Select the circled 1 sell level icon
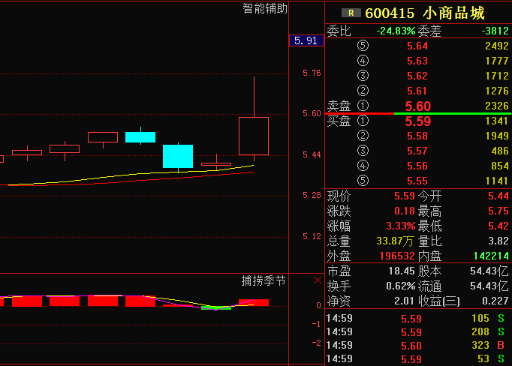 (x=363, y=106)
